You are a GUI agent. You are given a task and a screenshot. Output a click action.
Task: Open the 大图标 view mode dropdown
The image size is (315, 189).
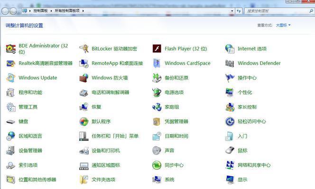pos(283,25)
